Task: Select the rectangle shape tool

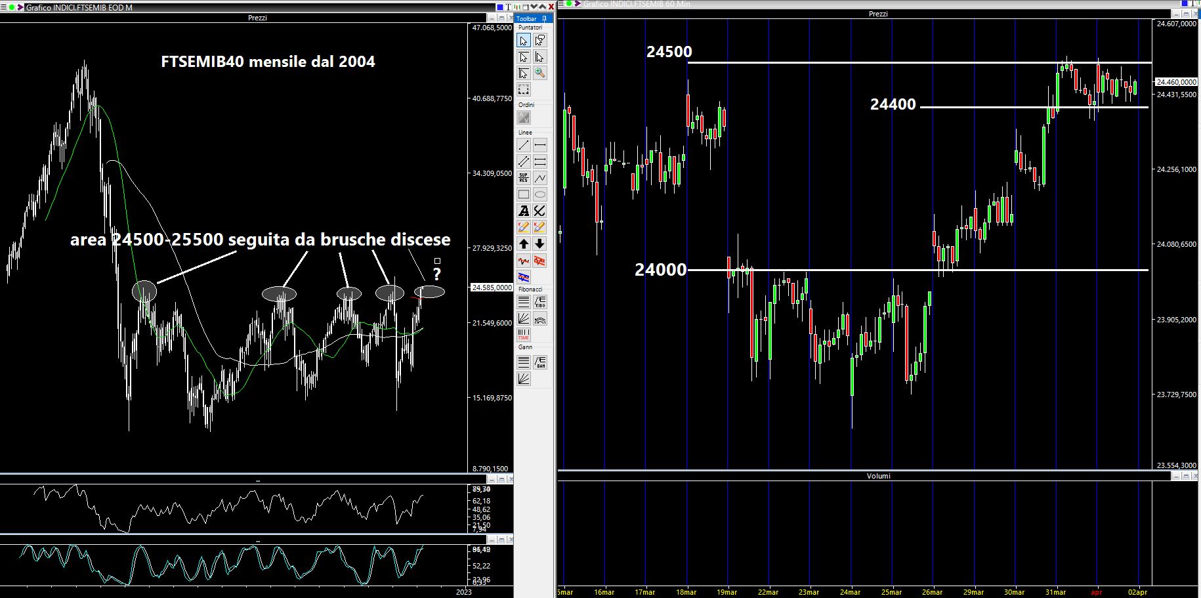Action: pos(523,194)
